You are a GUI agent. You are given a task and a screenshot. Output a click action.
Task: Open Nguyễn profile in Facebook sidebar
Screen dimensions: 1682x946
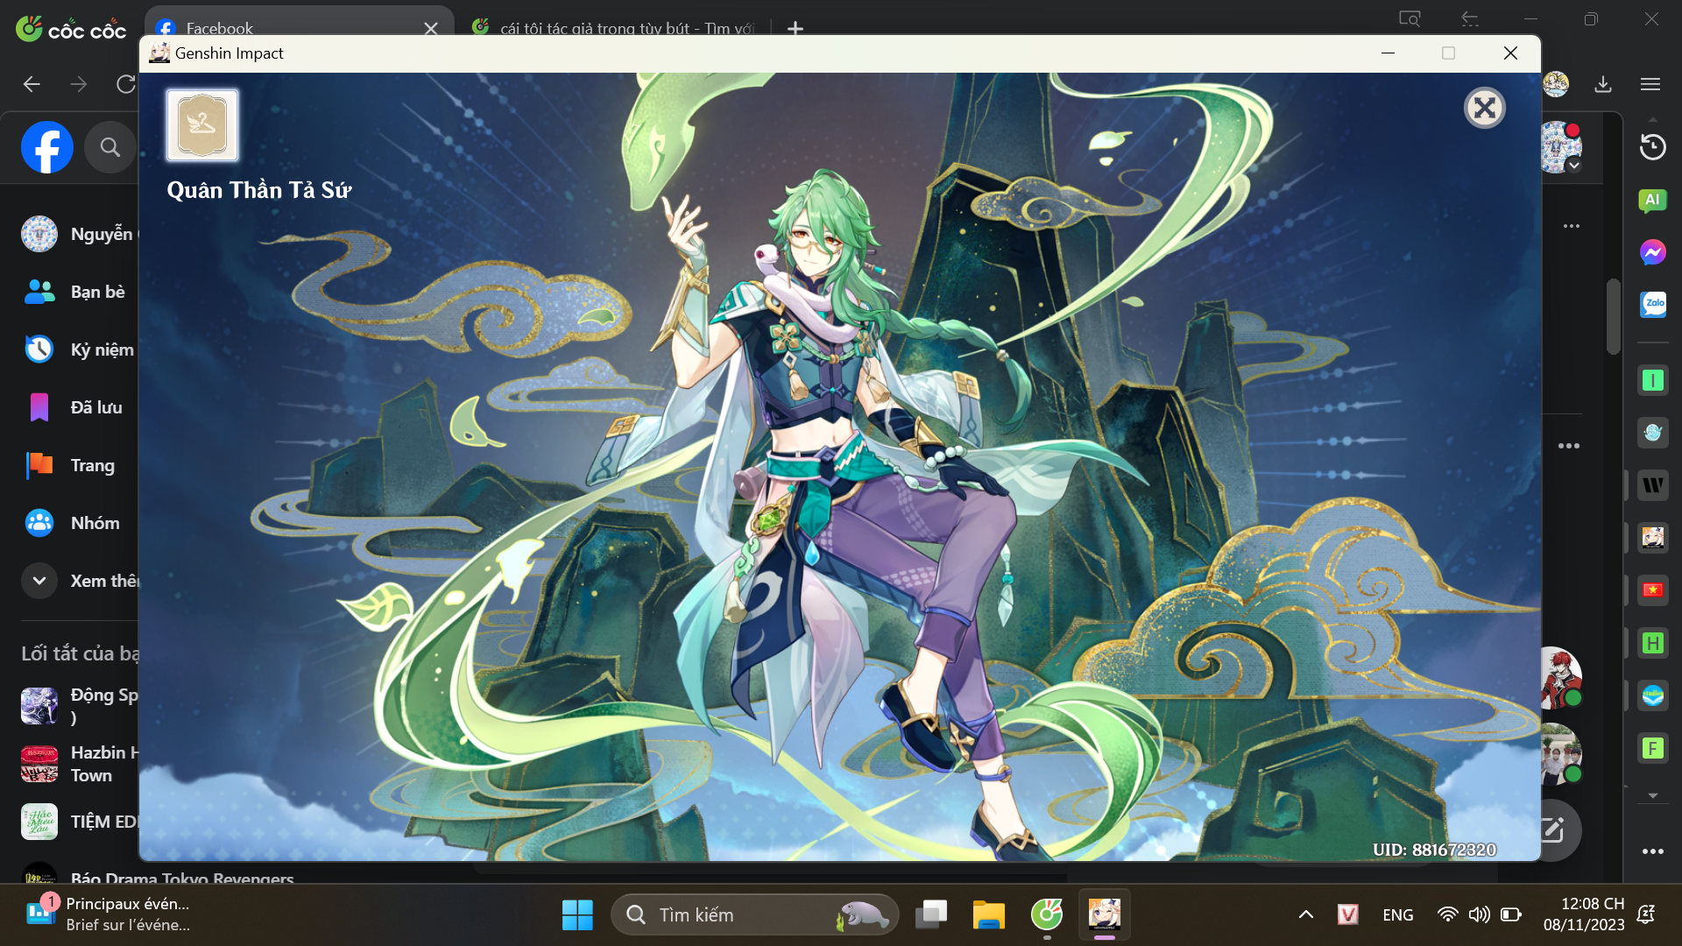point(79,234)
